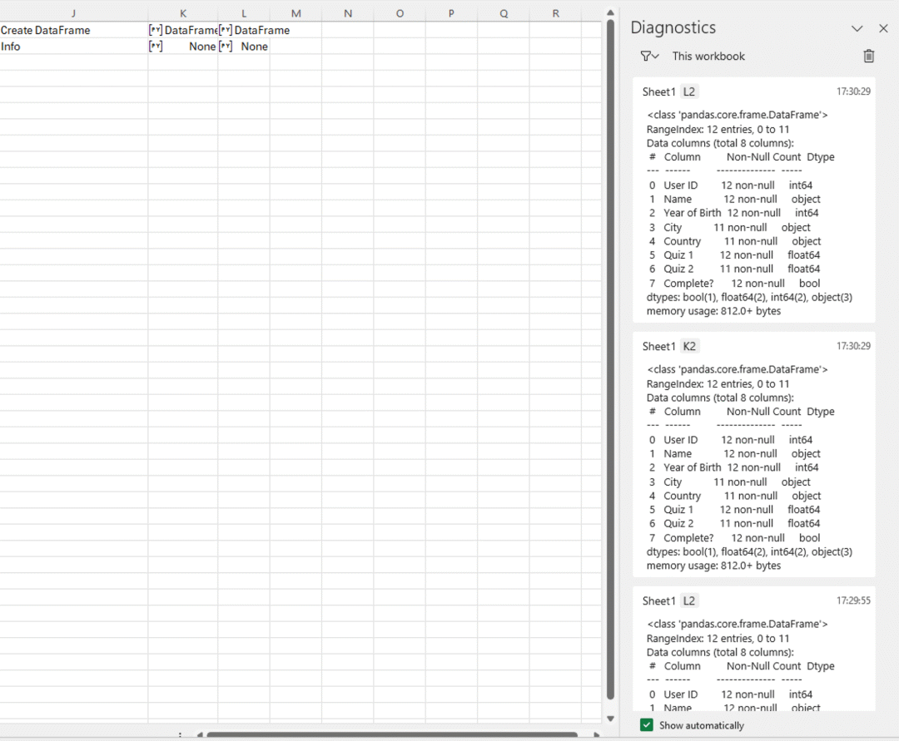Collapse Diagnostics pane options chevron

[x=857, y=28]
